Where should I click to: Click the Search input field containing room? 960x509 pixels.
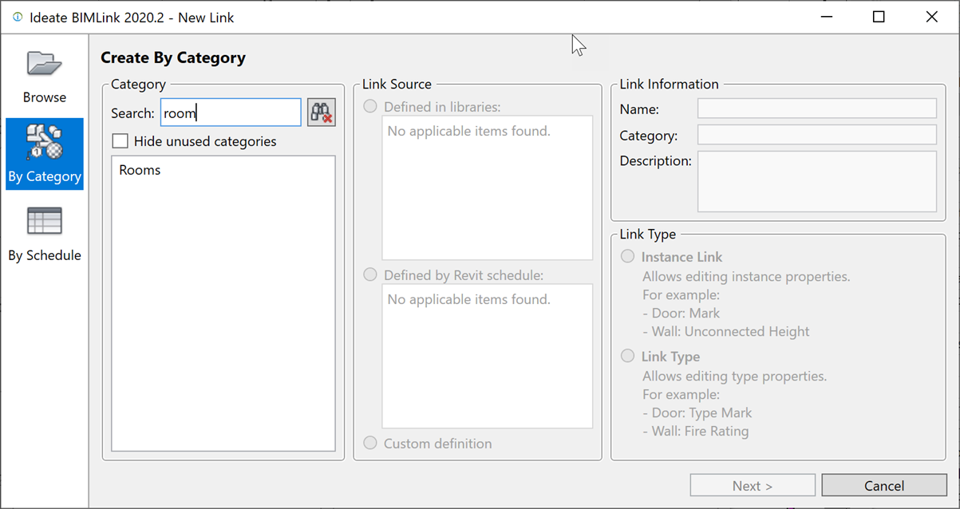231,112
